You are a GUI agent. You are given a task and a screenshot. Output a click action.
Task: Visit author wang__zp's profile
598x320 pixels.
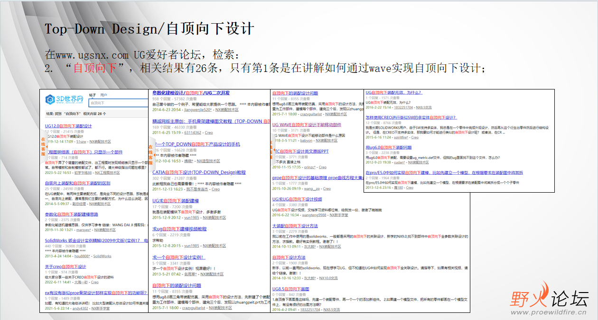coord(311,189)
